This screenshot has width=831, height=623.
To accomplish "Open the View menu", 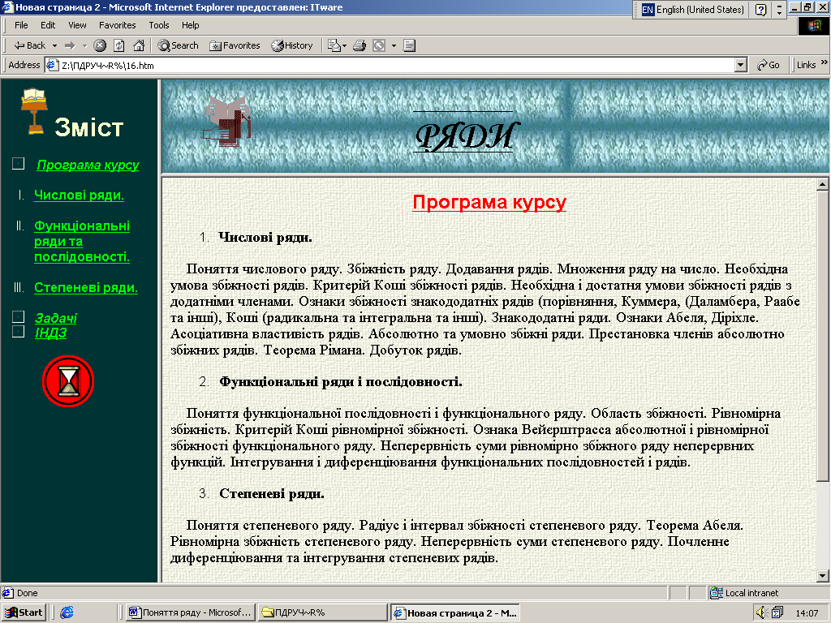I will pyautogui.click(x=77, y=25).
